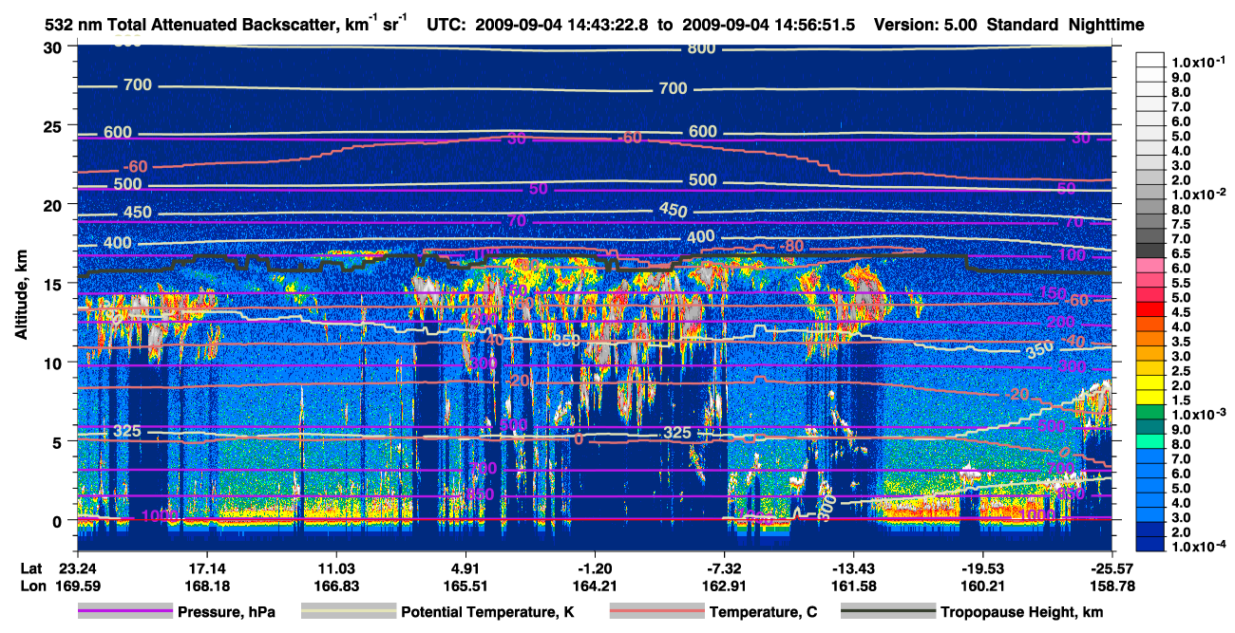Click longitude value 161.58
Screen dimensions: 1235x633
pyautogui.click(x=853, y=586)
